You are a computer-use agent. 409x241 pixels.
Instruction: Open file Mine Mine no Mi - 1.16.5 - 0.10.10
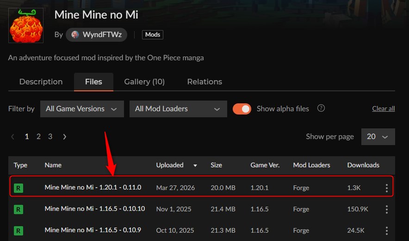pos(95,209)
